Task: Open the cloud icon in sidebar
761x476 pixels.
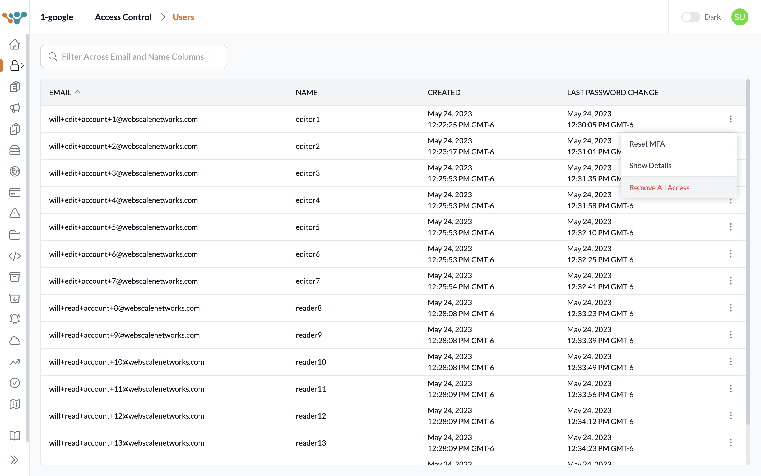Action: tap(15, 341)
